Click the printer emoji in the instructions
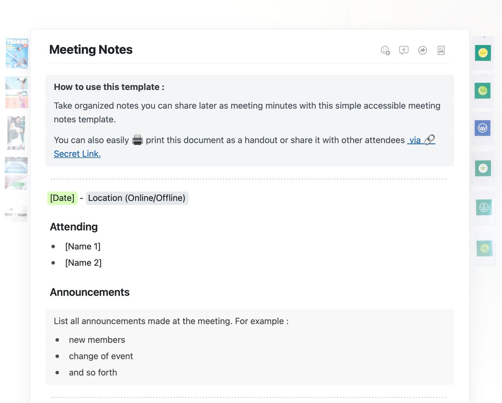502x403 pixels. (x=137, y=140)
